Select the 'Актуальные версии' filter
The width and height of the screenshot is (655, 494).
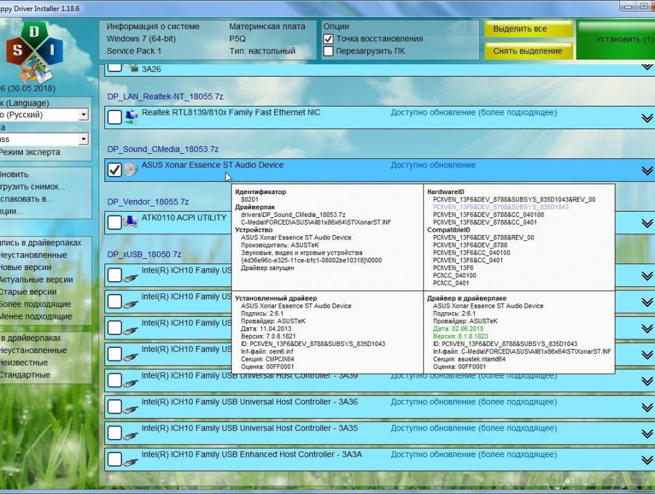[x=36, y=279]
